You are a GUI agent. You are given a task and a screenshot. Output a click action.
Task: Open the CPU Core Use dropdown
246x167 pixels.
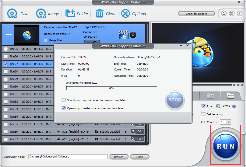click(x=228, y=122)
